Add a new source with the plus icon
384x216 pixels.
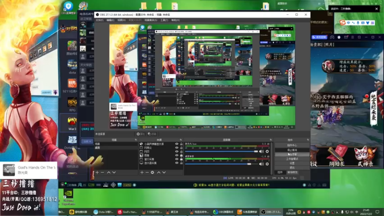pyautogui.click(x=142, y=172)
